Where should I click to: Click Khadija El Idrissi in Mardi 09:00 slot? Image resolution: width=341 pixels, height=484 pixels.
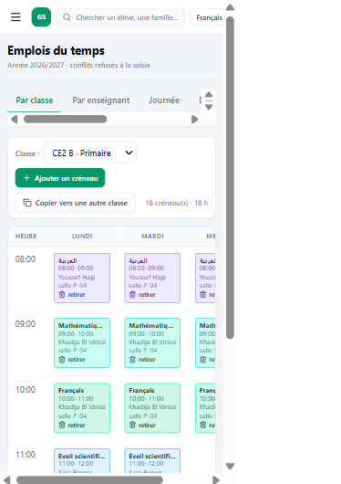pos(152,342)
